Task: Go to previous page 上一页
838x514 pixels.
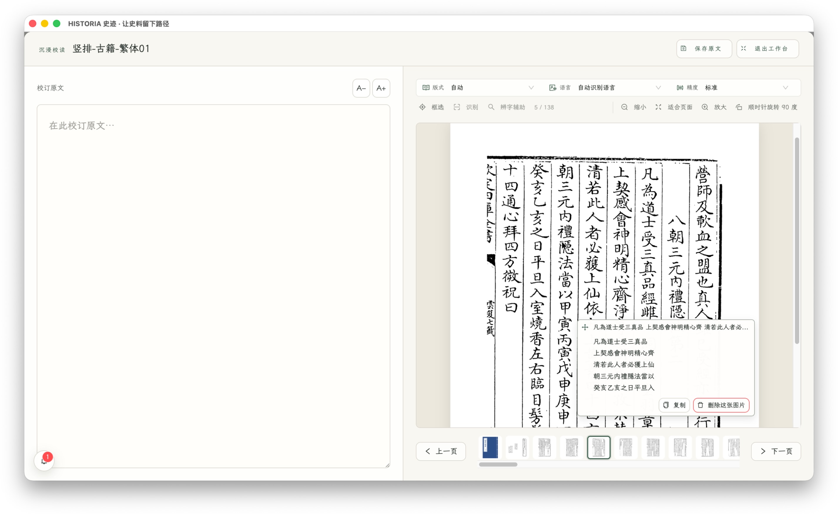Action: [441, 451]
